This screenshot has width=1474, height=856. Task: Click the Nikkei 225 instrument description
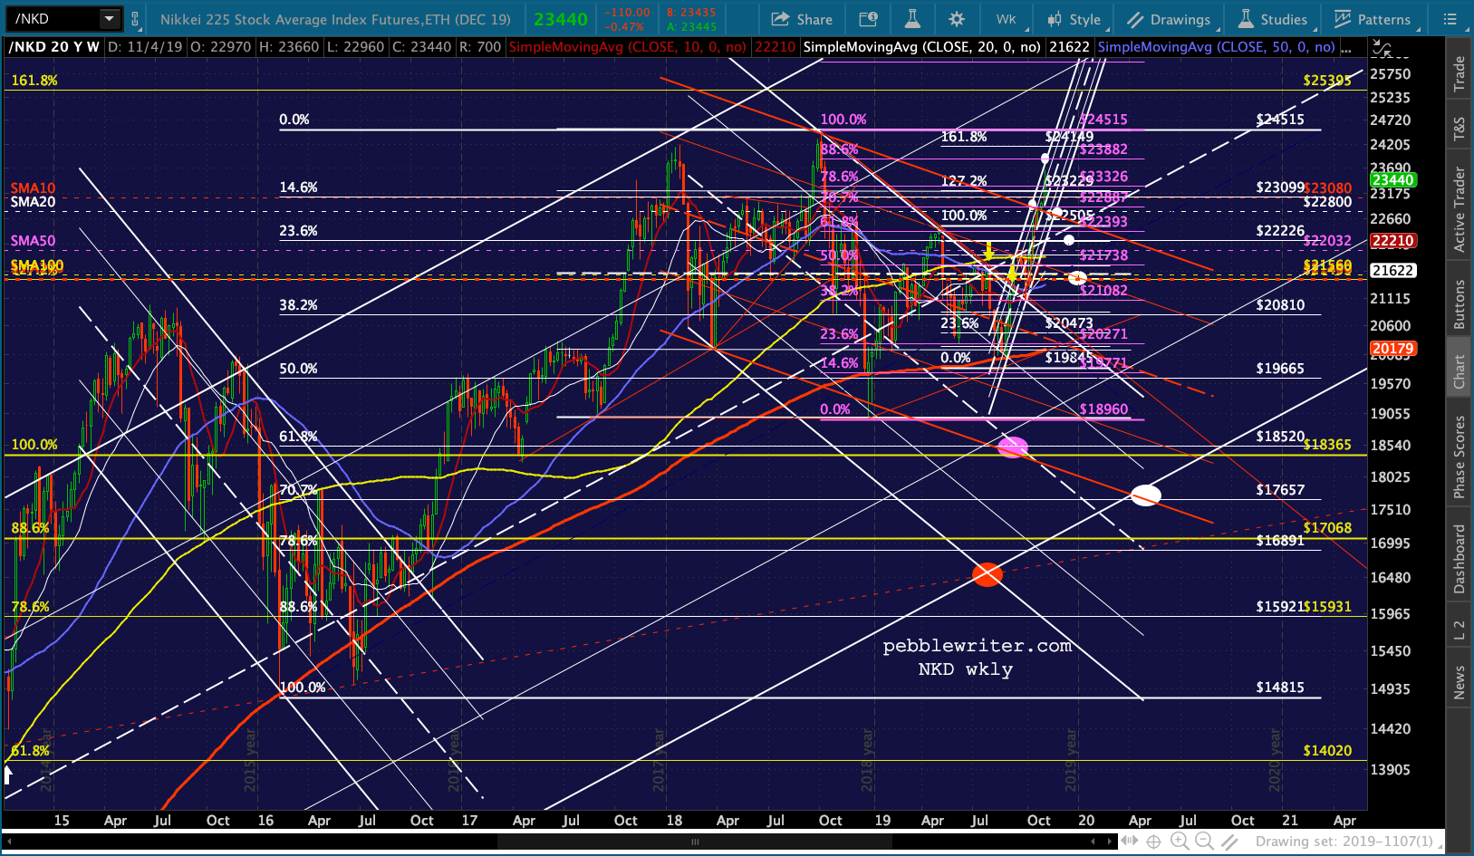tap(335, 19)
